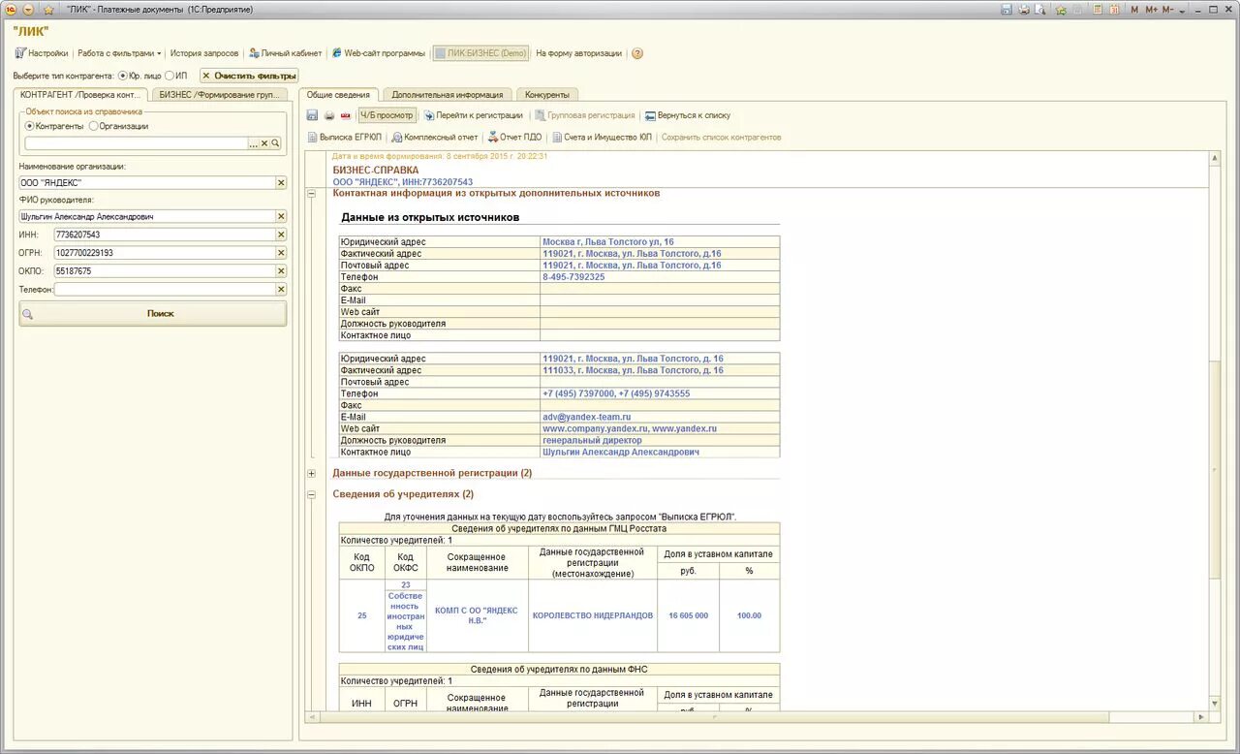Select the Юр. лицо radio button
This screenshot has height=754, width=1240.
click(x=122, y=76)
